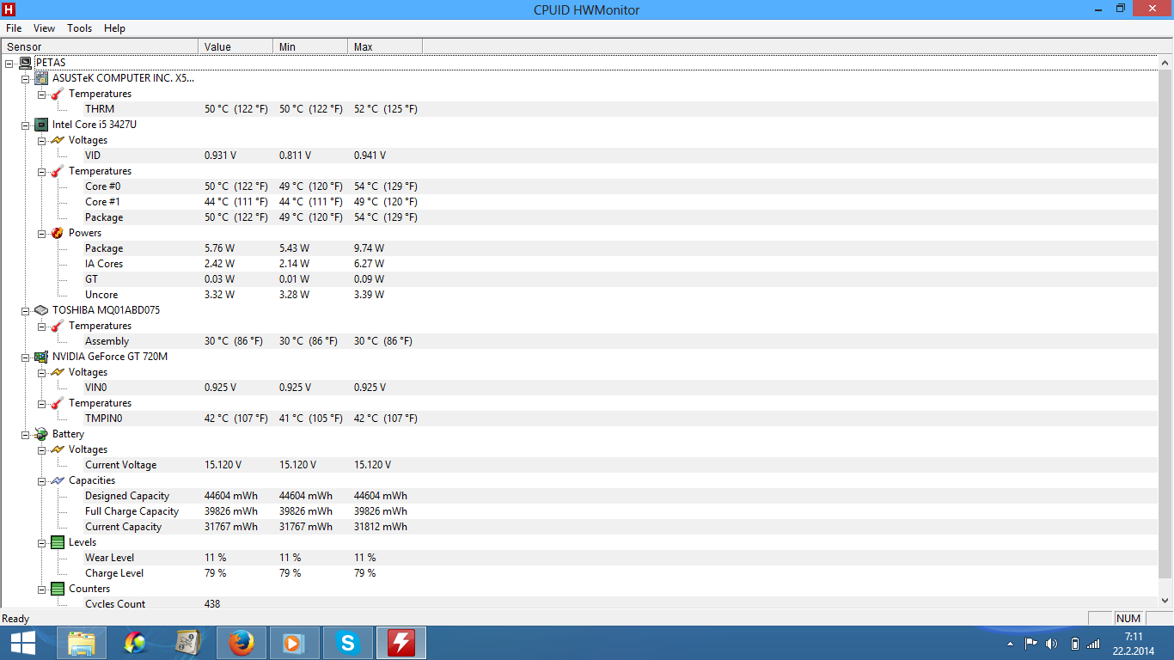Open the View menu

point(45,28)
